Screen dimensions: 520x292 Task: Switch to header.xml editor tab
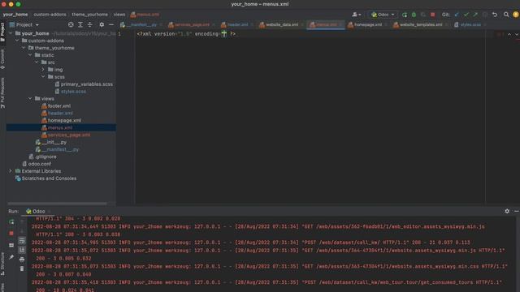[x=236, y=25]
